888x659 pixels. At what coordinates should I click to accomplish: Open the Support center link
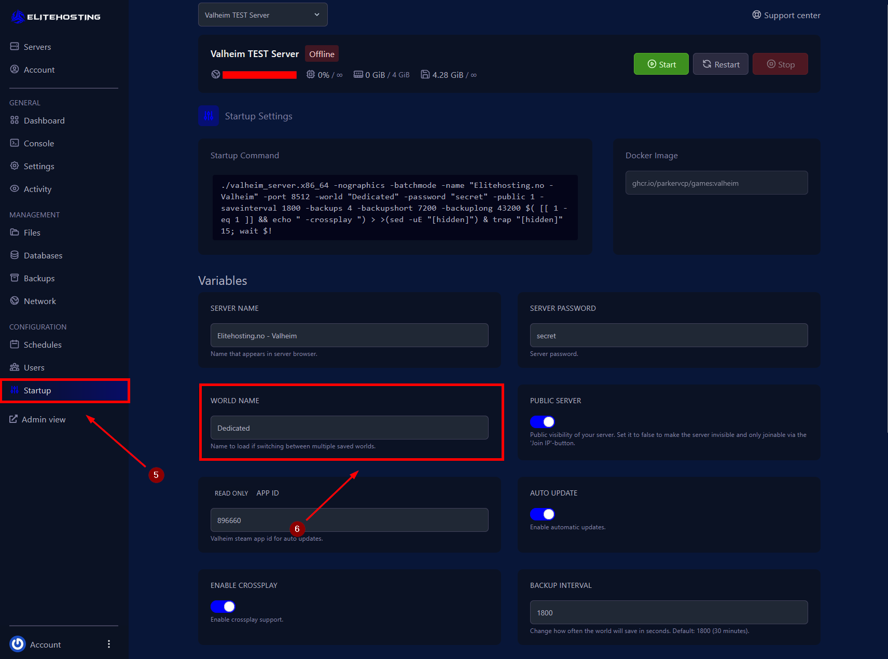click(786, 15)
